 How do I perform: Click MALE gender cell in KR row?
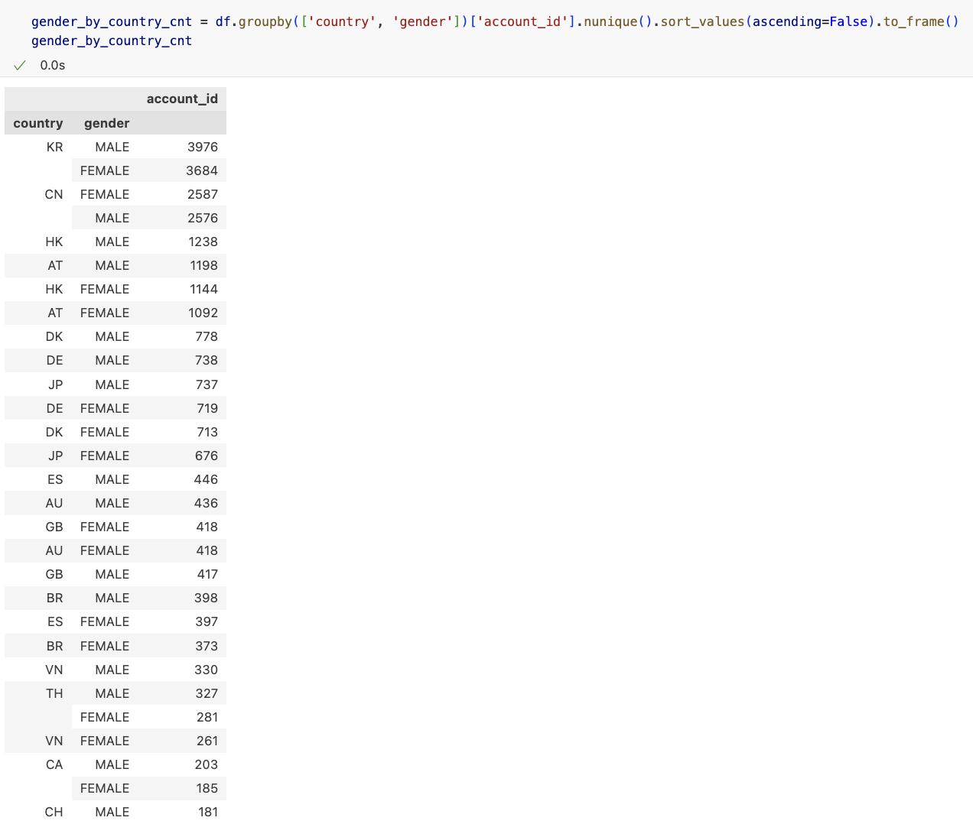pos(112,147)
